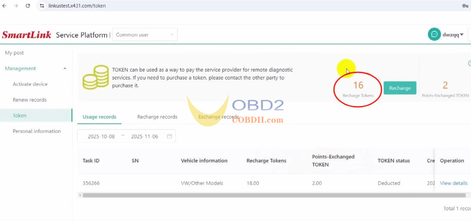Click the dwzqq user avatar icon
The image size is (471, 221).
click(434, 35)
